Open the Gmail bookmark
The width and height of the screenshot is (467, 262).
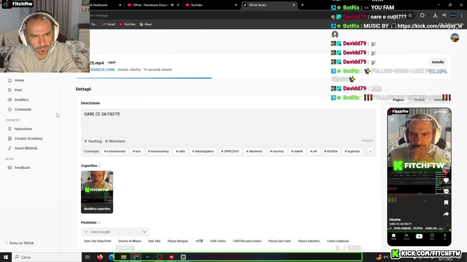pos(109,24)
